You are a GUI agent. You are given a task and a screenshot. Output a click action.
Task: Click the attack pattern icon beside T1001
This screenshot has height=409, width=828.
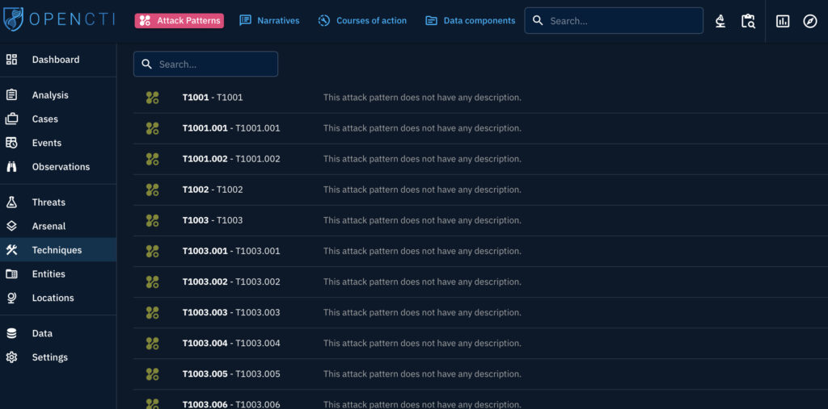point(152,98)
